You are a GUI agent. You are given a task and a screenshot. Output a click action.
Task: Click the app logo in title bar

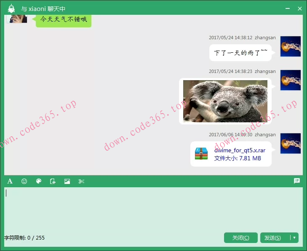tap(11, 8)
